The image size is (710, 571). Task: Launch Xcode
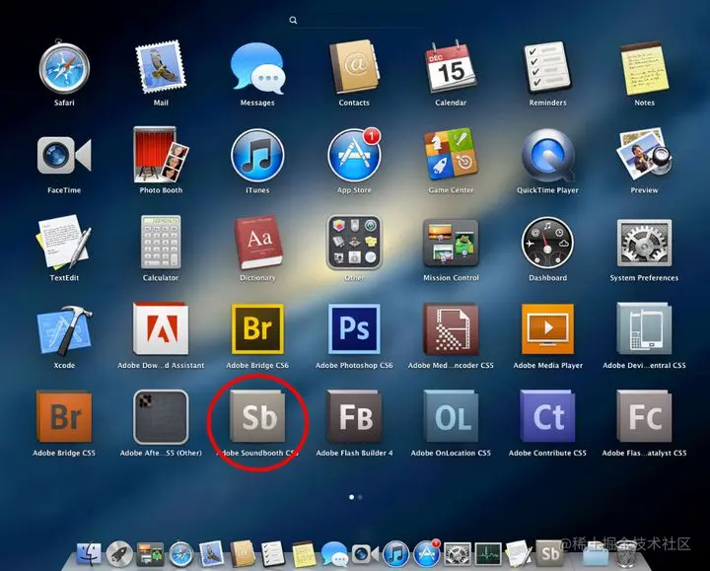(x=64, y=329)
